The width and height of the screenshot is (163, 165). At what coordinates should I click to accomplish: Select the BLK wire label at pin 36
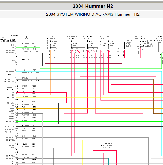pyautogui.click(x=23, y=136)
